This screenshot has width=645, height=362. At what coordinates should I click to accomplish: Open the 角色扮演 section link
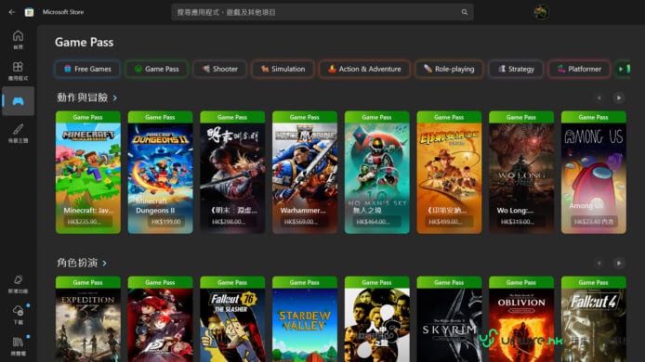[82, 263]
